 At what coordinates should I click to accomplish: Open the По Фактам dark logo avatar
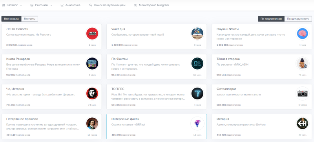pyautogui.click(x=197, y=63)
